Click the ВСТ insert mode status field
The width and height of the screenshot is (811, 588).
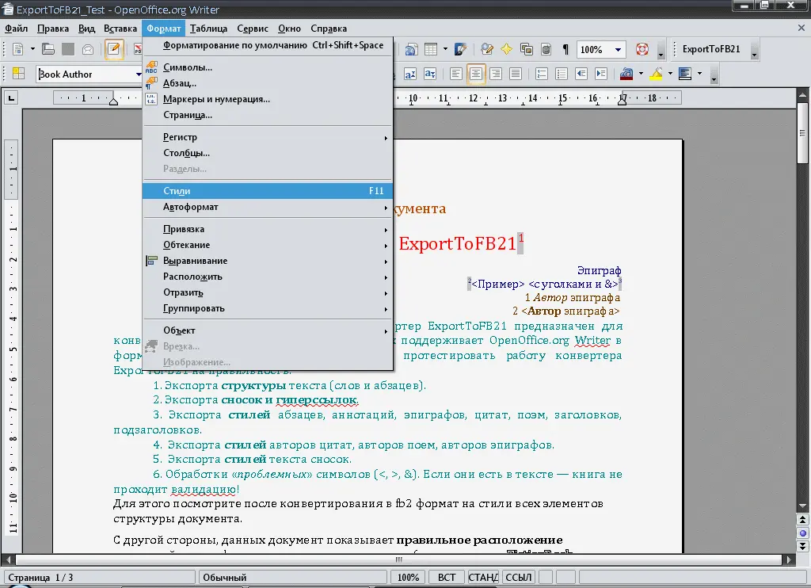[x=447, y=578]
